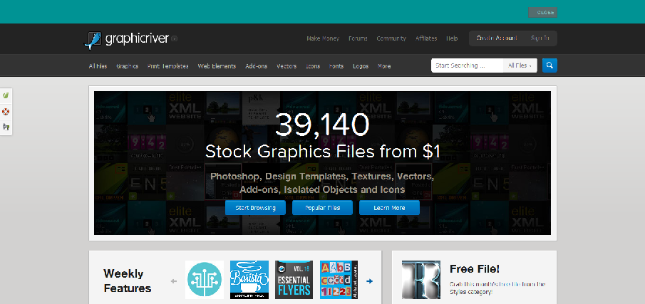645x304 pixels.
Task: Click the megaphone sidebar icon
Action: point(6,127)
